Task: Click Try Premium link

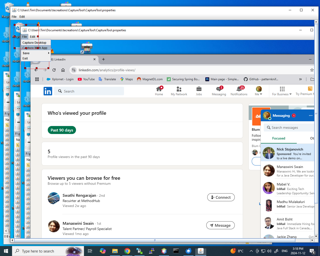Action: (305, 91)
